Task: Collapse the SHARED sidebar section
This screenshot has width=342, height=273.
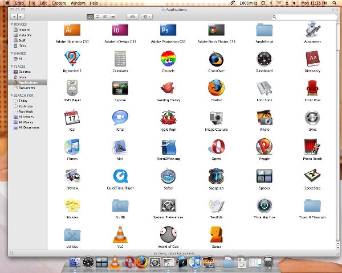Action: 12,53
